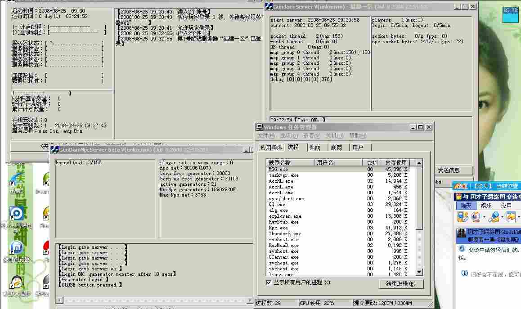Click the 85.7% floating indicator widget

[x=510, y=10]
